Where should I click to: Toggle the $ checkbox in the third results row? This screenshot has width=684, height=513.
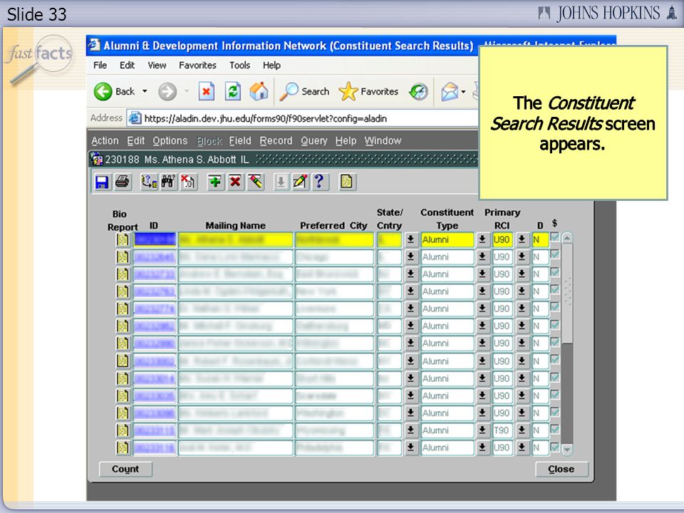[x=555, y=272]
